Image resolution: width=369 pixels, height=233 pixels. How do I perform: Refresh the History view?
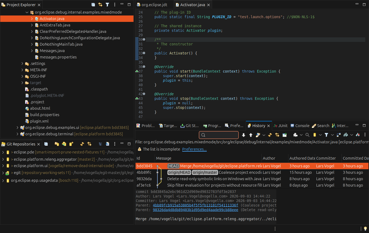[270, 135]
